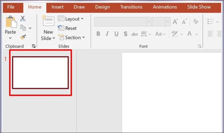
Task: Open the Section dropdown
Action: 71,38
